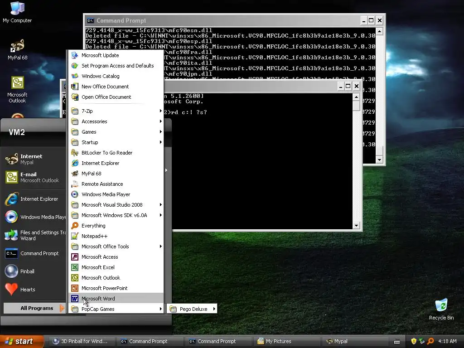The width and height of the screenshot is (464, 348).
Task: Open Set Program Access and Defaults
Action: pos(116,66)
